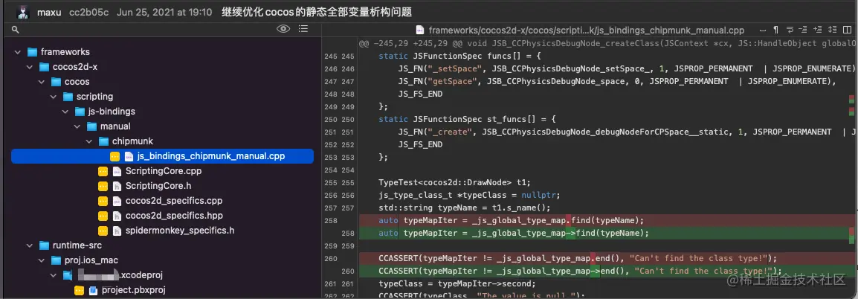
Task: Click the commit hash cc2b05c
Action: pyautogui.click(x=88, y=12)
